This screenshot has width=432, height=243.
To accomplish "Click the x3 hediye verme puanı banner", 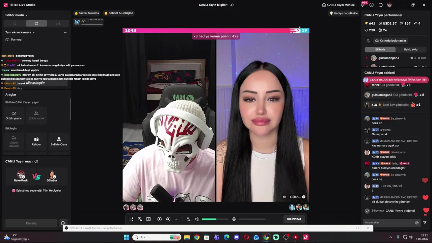I will (216, 36).
